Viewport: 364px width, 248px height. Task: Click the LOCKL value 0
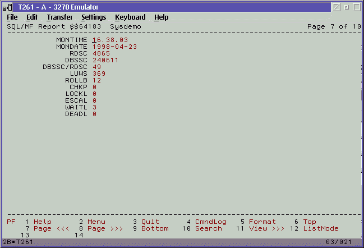point(94,94)
